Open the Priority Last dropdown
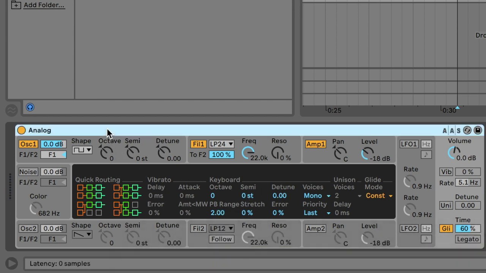This screenshot has width=486, height=273. click(317, 213)
